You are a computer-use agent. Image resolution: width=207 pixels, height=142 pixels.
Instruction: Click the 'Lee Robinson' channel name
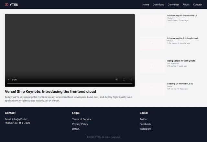point(173,64)
